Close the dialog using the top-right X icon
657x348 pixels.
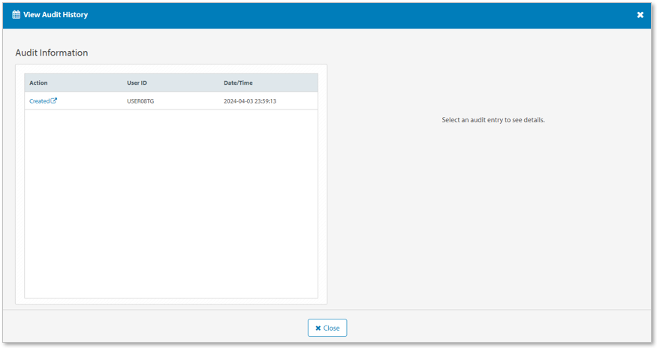click(x=640, y=15)
